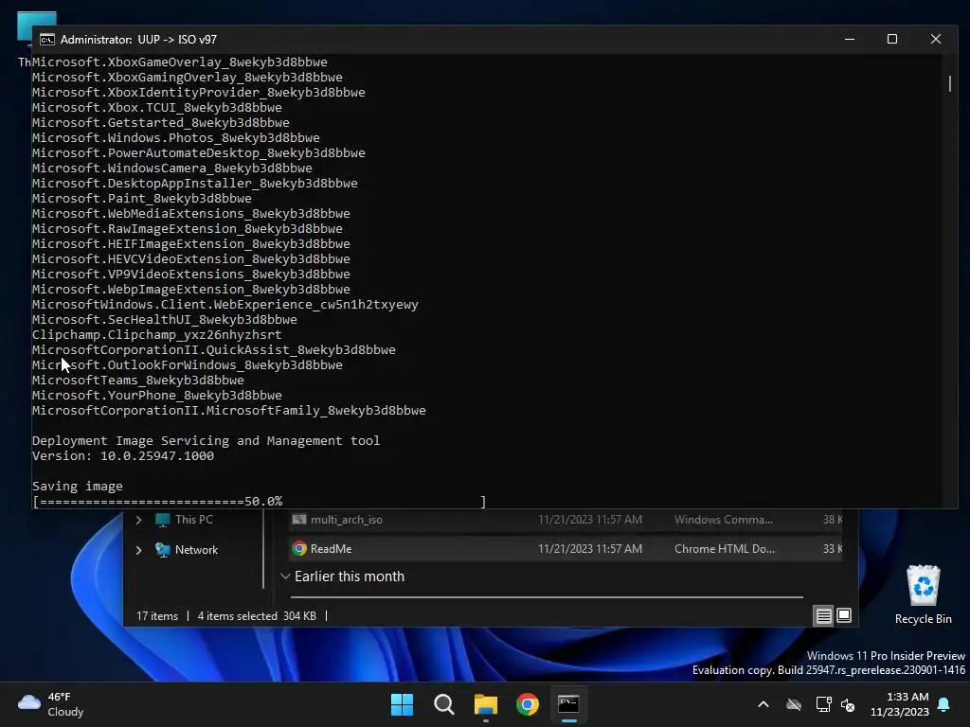Switch to the Command Prompt taskbar icon
This screenshot has width=970, height=727.
coord(568,704)
